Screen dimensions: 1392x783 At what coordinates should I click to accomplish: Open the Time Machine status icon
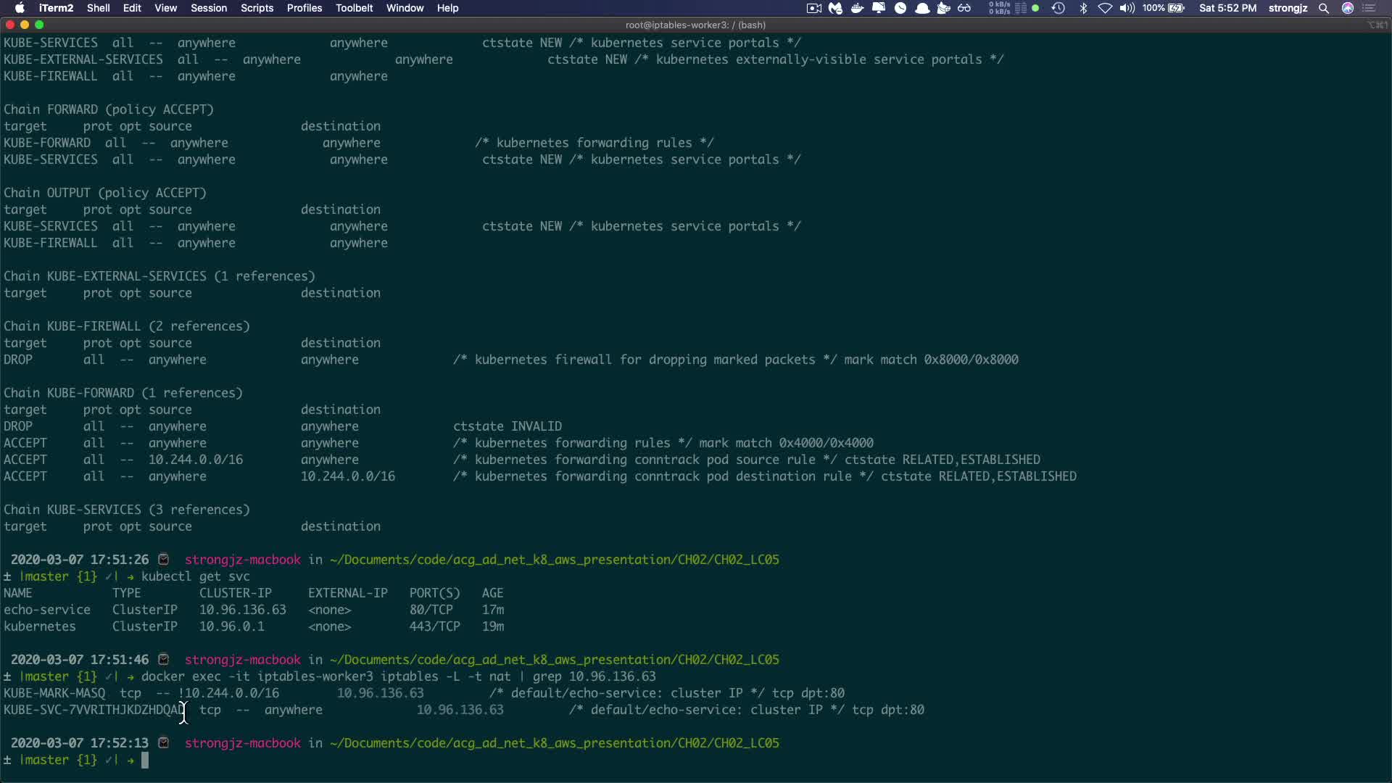coord(1058,8)
